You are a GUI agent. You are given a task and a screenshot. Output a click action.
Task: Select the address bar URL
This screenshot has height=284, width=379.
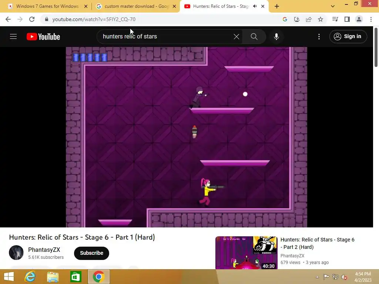(94, 19)
